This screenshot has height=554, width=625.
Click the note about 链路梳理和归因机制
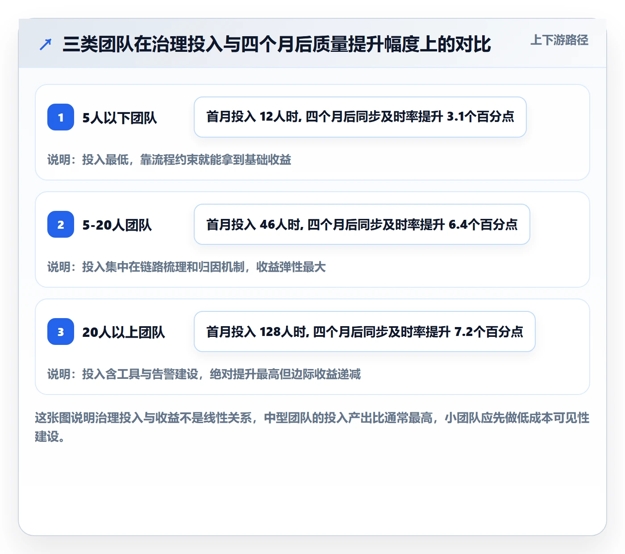[x=187, y=267]
